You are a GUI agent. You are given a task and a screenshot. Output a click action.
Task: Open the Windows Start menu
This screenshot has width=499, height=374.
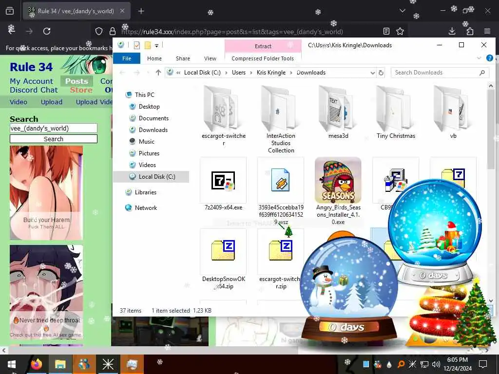pos(11,364)
